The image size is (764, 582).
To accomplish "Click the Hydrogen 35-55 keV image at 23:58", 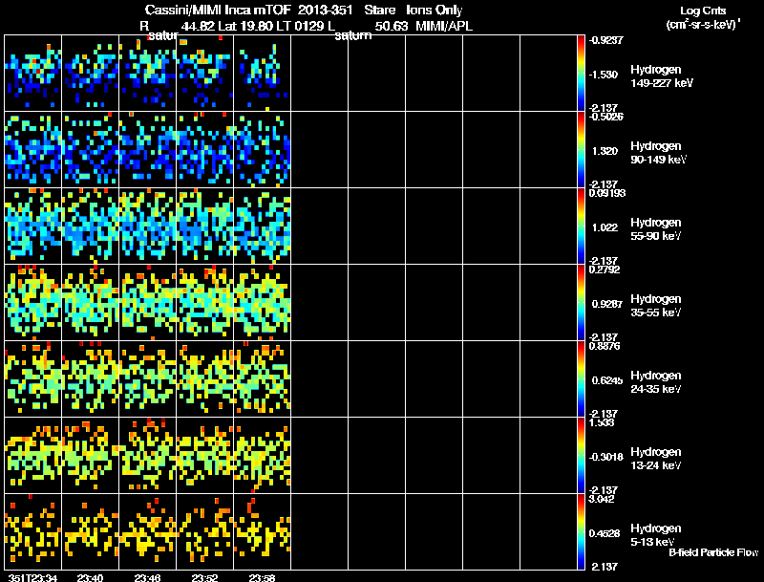I will point(262,303).
